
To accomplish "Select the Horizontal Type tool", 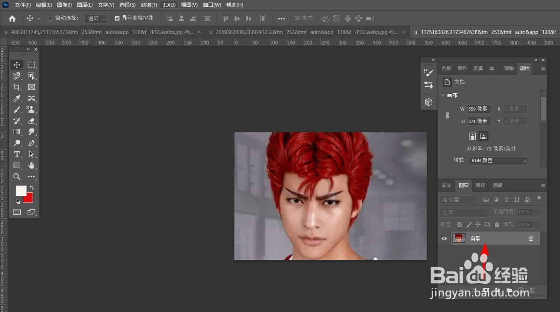I will pos(16,154).
